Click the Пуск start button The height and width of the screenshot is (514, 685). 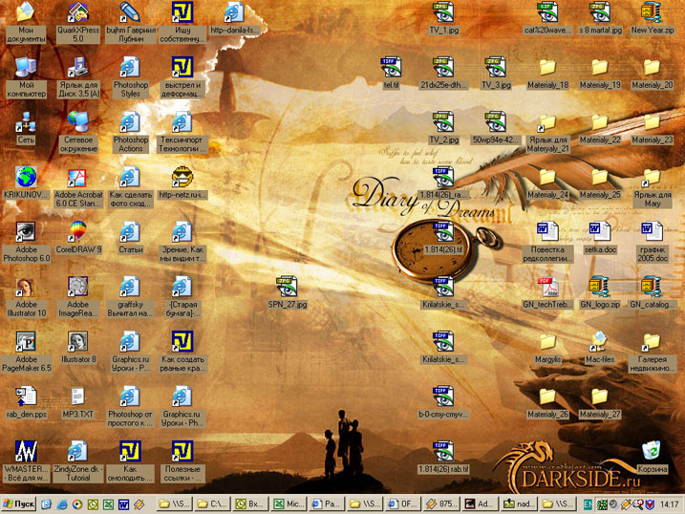(18, 503)
